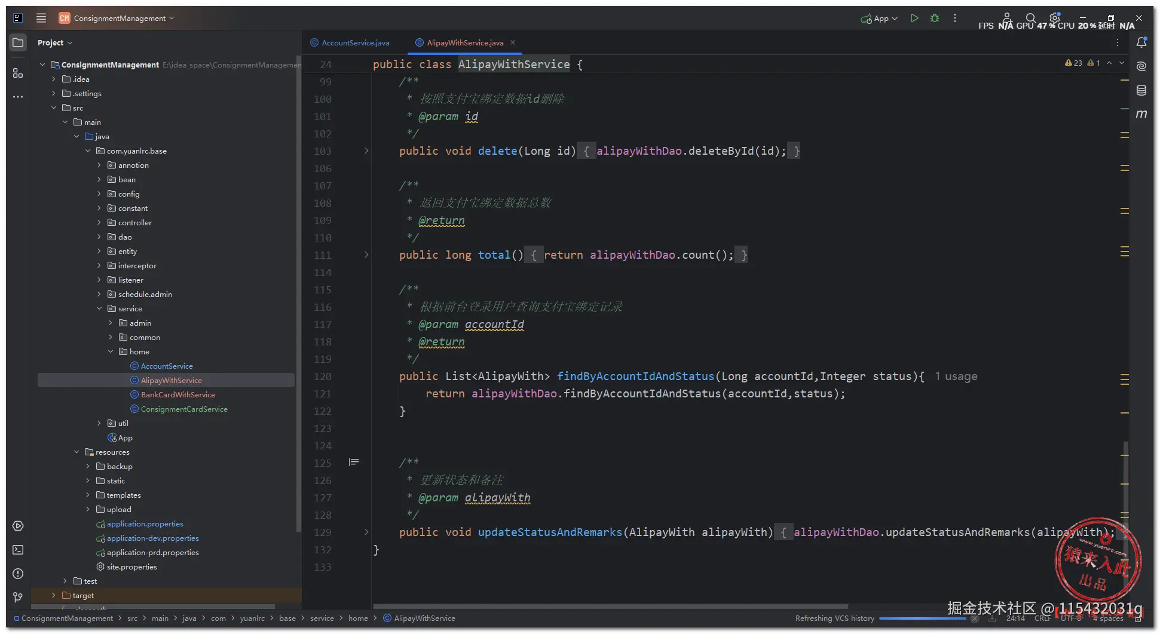This screenshot has width=1160, height=634.
Task: Click the src breadcrumb
Action: coord(132,618)
